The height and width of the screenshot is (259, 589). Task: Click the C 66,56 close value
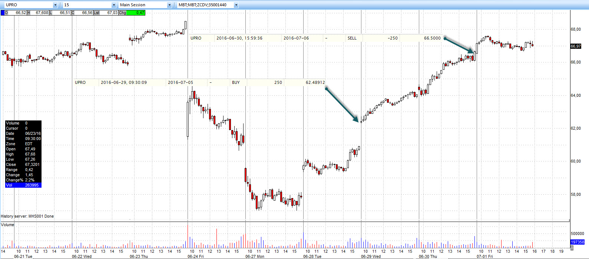point(82,13)
